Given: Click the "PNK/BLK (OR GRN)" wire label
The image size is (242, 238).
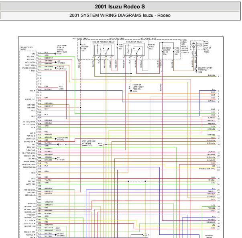Looking at the screenshot, I should (207, 169).
